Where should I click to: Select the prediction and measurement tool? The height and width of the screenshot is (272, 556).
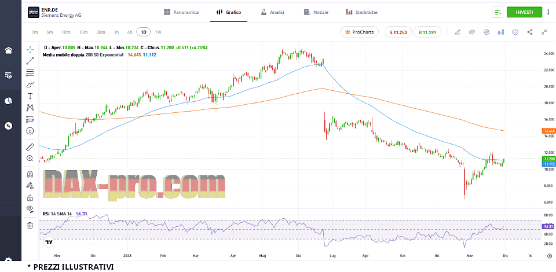click(x=30, y=119)
